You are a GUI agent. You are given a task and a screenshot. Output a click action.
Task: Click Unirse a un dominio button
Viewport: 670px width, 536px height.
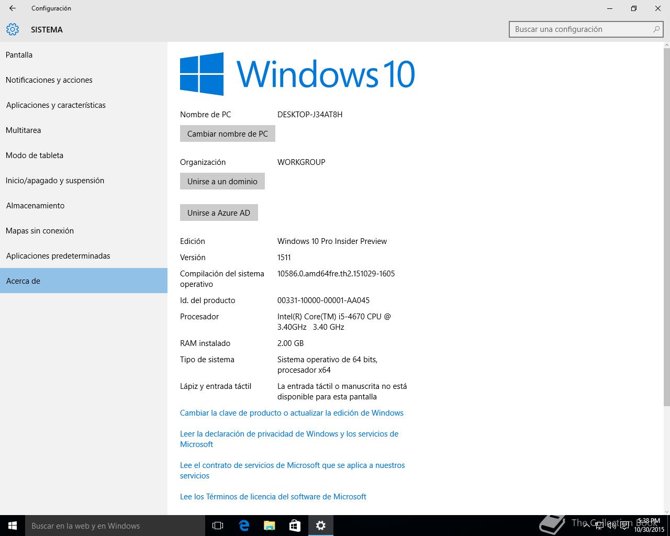point(222,181)
